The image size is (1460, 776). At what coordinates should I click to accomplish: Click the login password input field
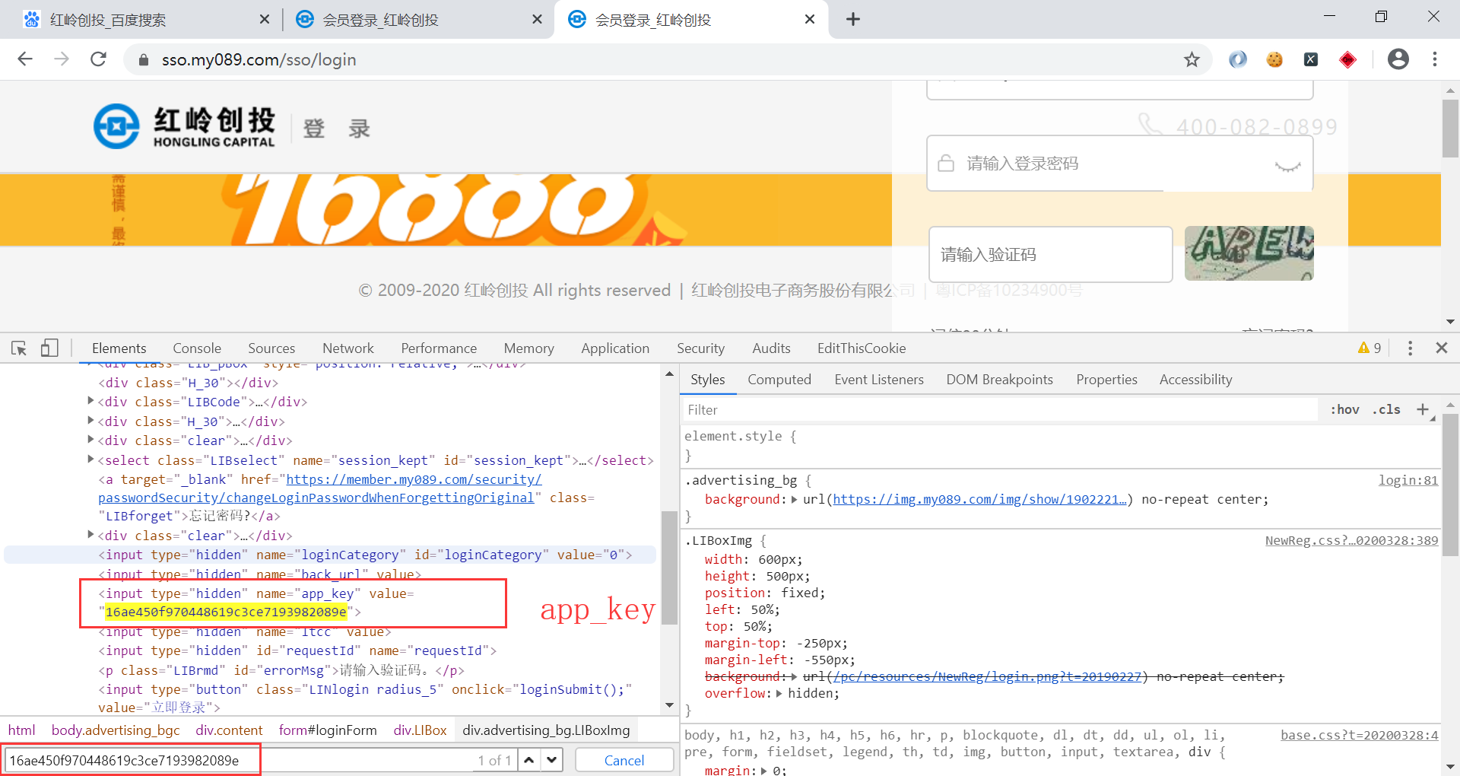pyautogui.click(x=1119, y=164)
